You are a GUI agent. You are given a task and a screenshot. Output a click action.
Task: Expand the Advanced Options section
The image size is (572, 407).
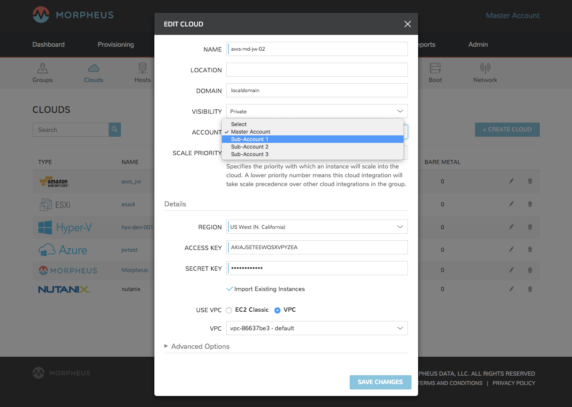coord(197,346)
